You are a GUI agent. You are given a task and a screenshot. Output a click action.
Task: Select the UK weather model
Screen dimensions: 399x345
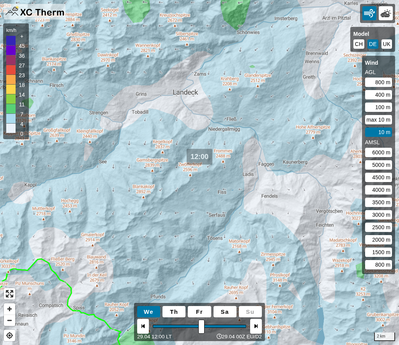coord(386,44)
